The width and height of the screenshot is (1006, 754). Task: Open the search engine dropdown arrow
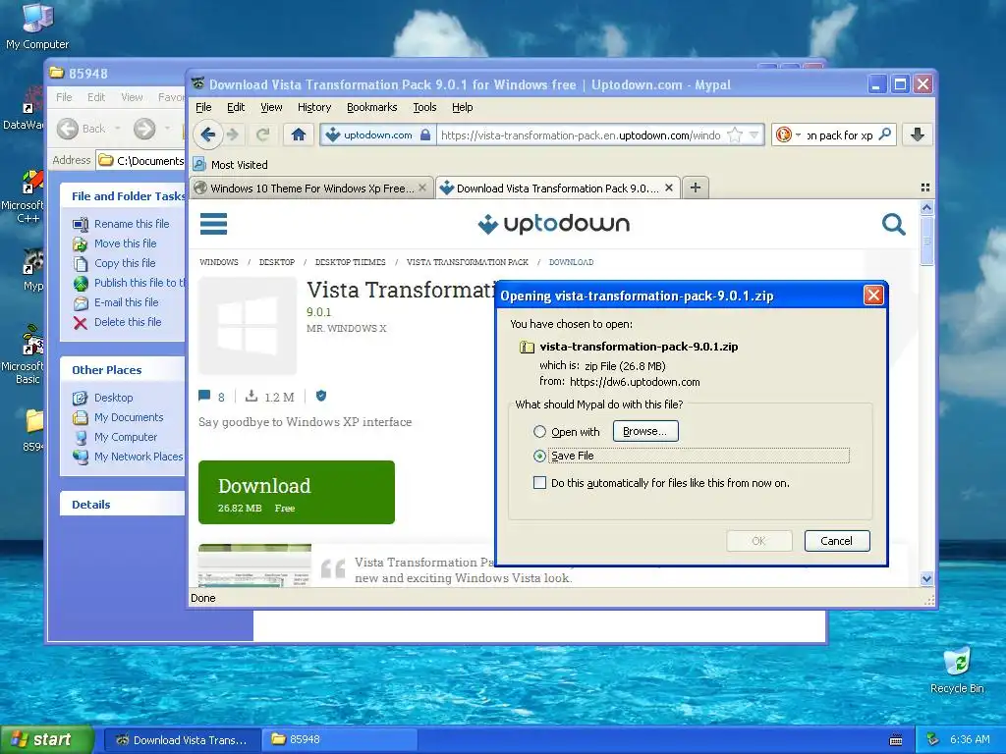point(798,135)
